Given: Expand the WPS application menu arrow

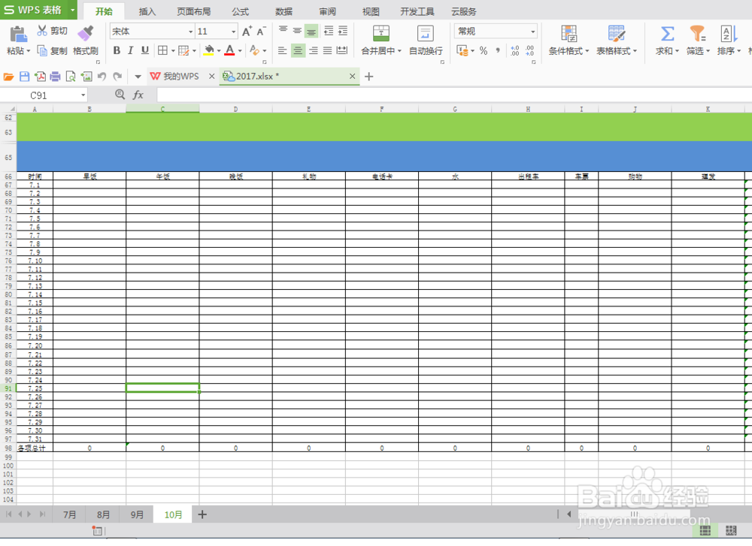Looking at the screenshot, I should (x=72, y=10).
